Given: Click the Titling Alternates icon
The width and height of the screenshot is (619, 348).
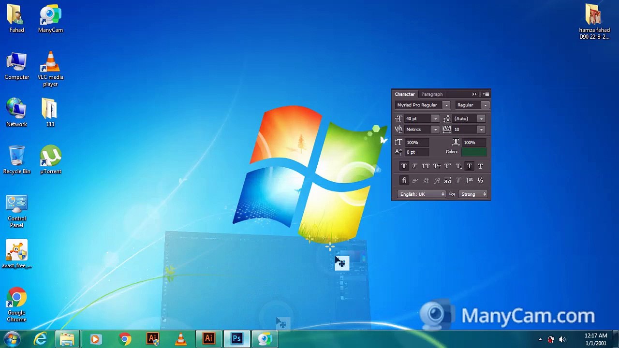Looking at the screenshot, I should tap(458, 181).
